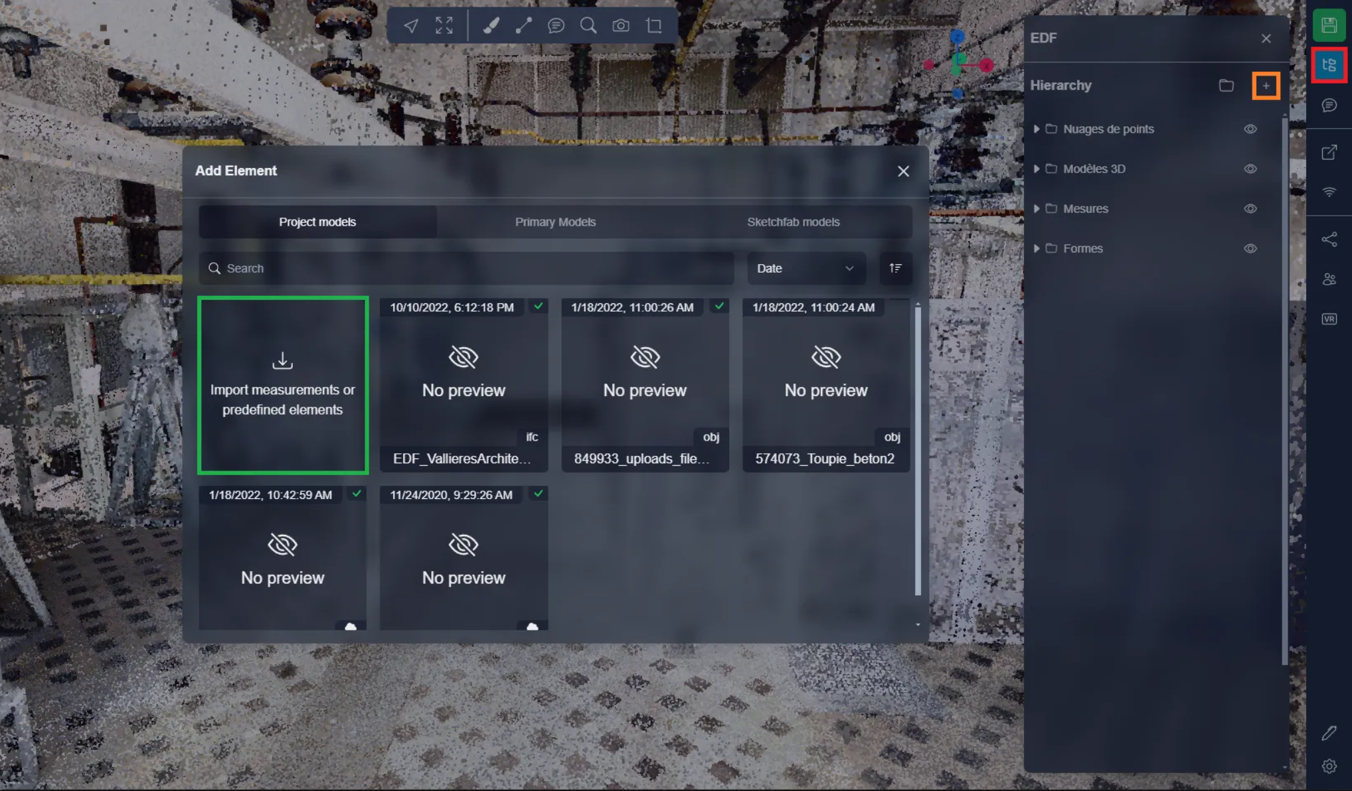
Task: Click the share icon in right sidebar
Action: [x=1329, y=240]
